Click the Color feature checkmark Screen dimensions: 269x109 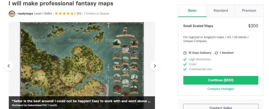click(x=185, y=64)
